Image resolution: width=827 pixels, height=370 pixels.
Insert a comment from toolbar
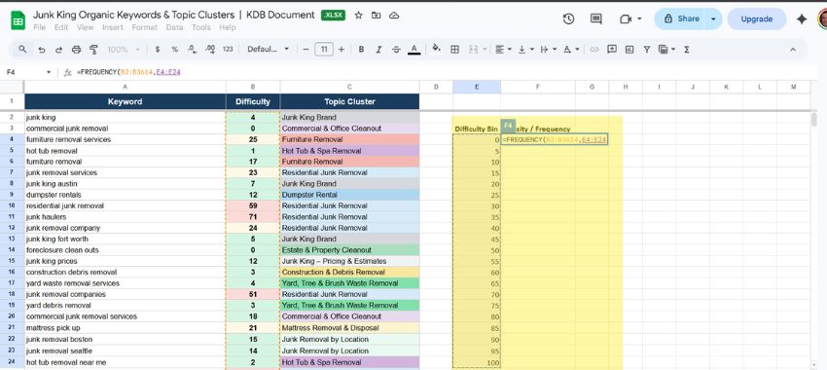[612, 49]
